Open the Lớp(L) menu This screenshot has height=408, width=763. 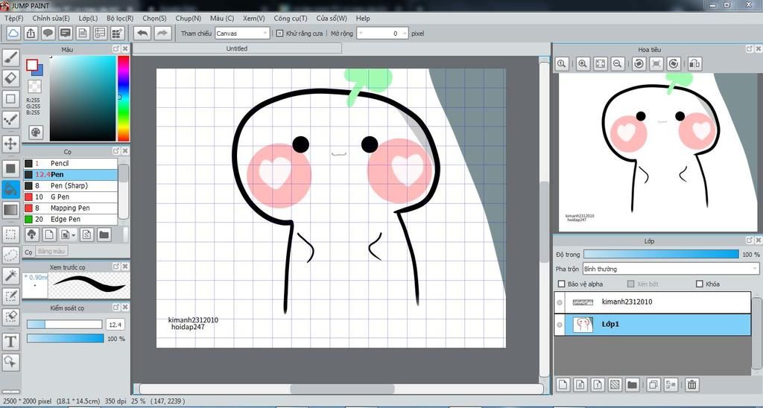(88, 19)
